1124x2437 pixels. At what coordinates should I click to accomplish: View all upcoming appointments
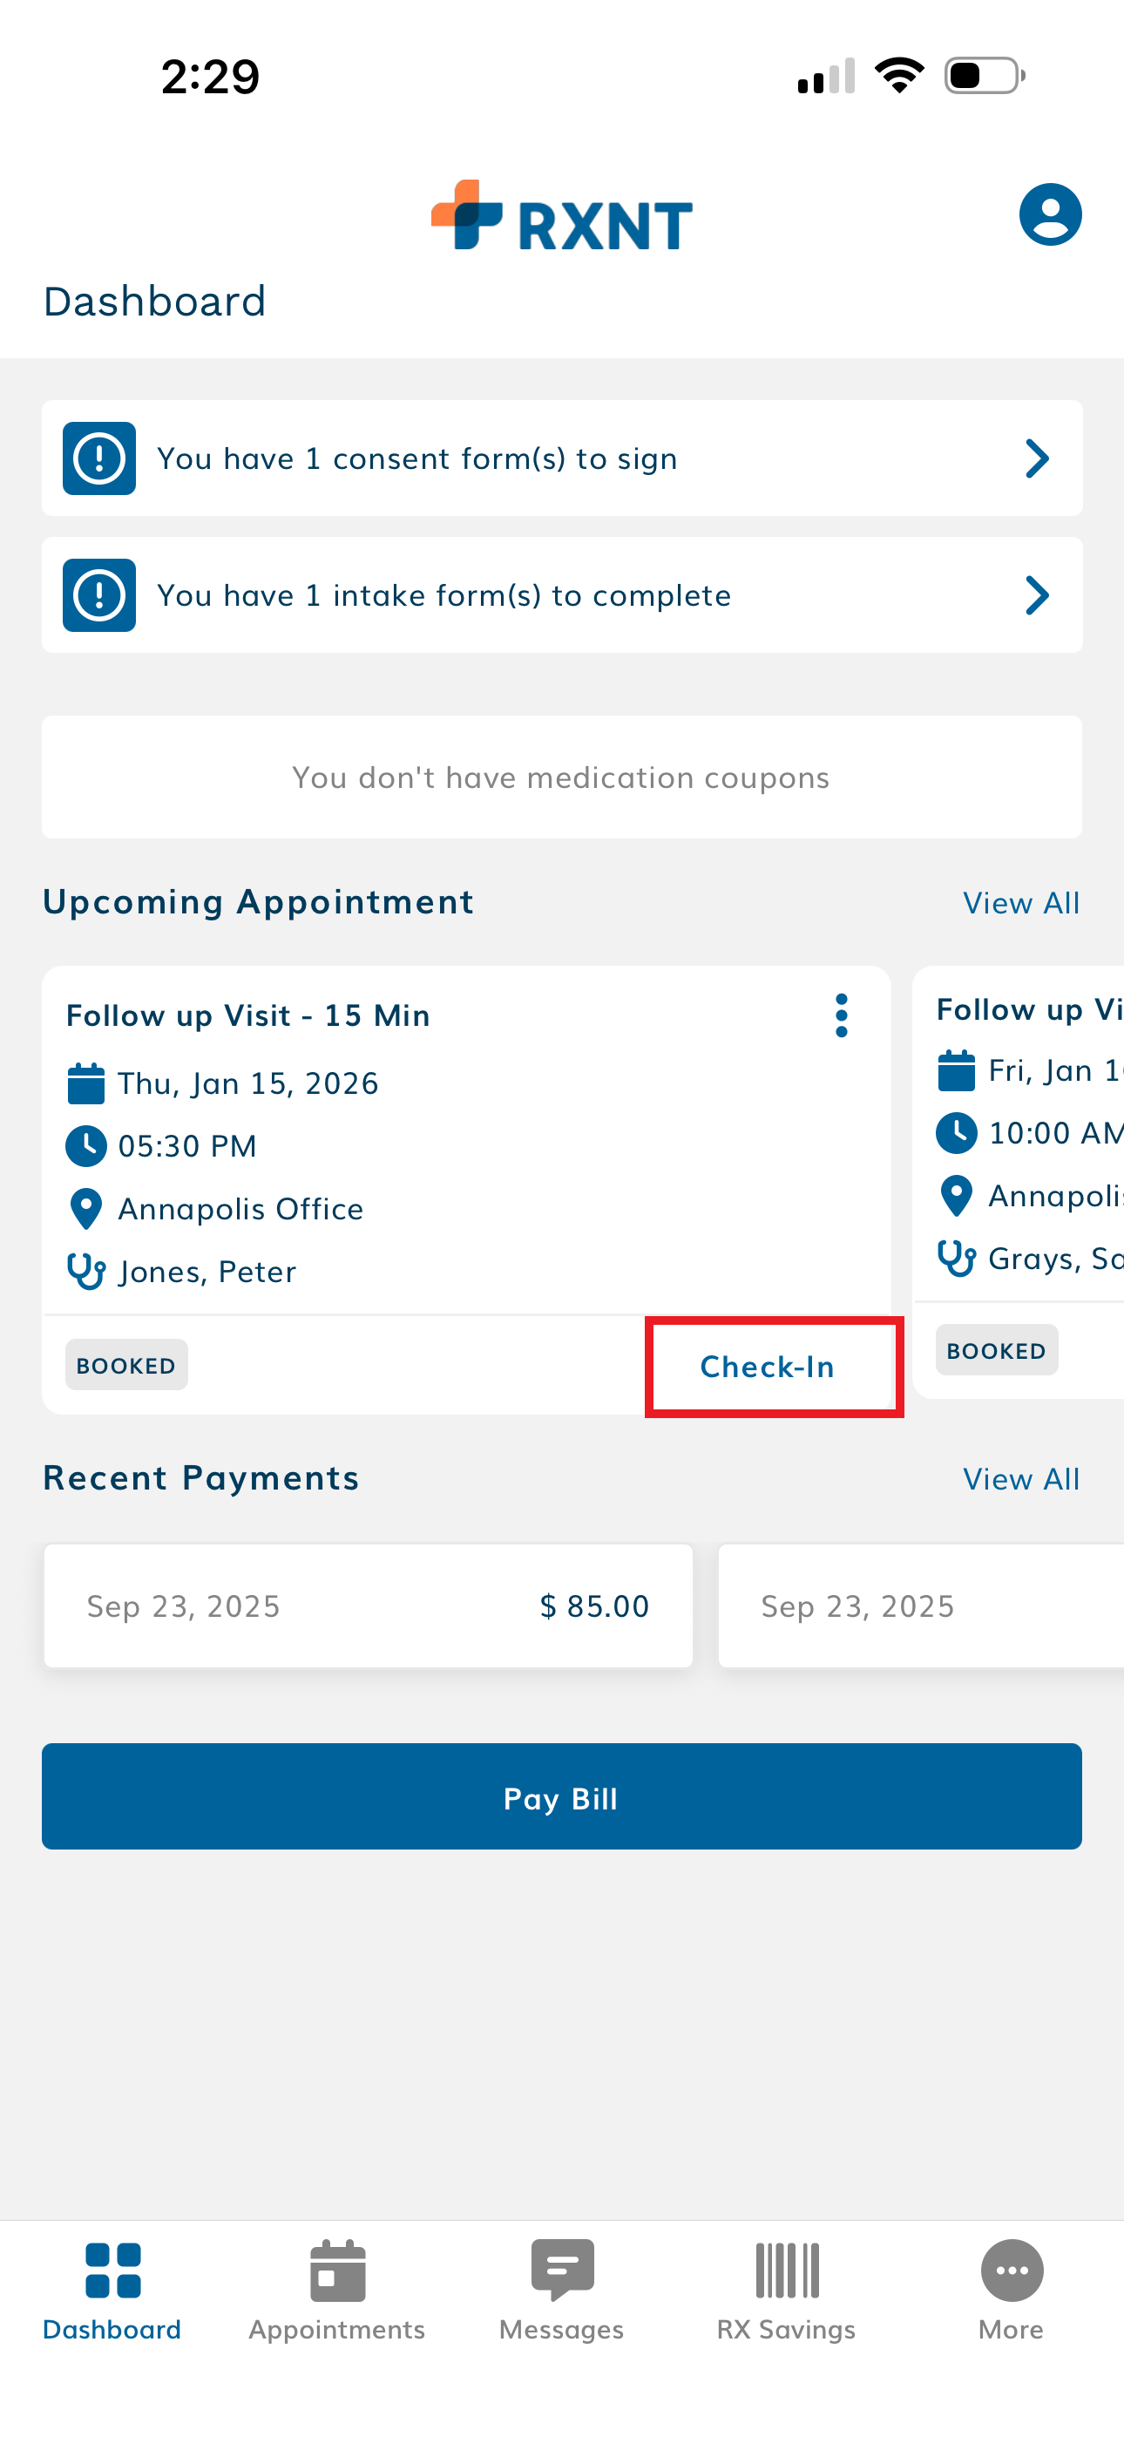tap(1021, 904)
